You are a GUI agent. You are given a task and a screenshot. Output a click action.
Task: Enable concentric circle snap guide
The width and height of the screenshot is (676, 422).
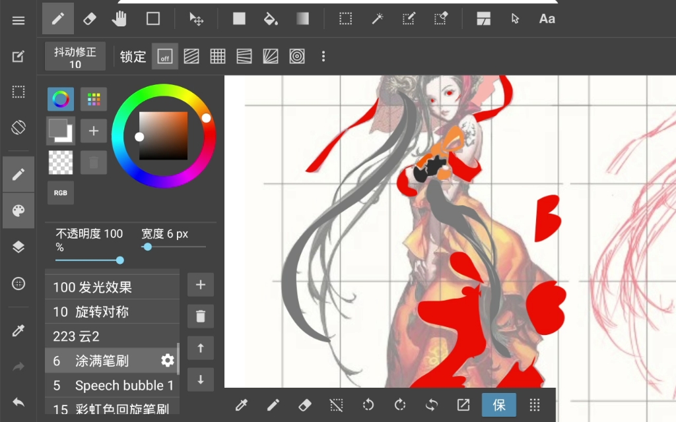[x=296, y=57]
